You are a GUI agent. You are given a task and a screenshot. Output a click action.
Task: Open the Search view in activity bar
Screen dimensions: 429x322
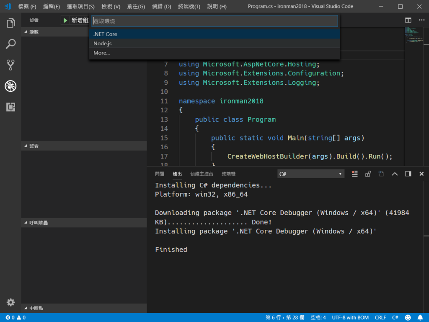pyautogui.click(x=10, y=44)
